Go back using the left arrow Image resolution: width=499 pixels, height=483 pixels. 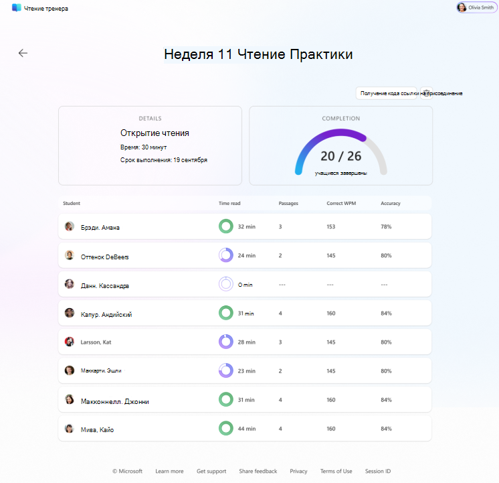click(x=23, y=53)
